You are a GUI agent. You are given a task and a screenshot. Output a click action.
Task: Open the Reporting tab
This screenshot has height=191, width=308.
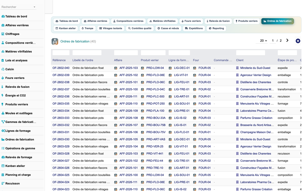pos(216,28)
